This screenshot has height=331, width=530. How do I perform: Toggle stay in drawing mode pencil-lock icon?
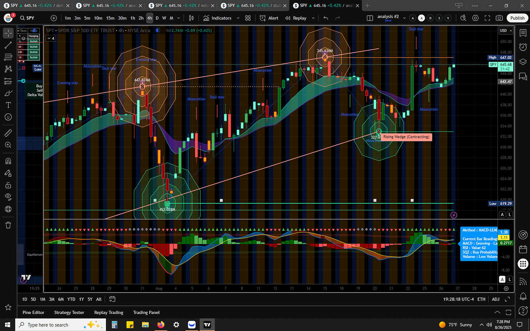pos(8,173)
